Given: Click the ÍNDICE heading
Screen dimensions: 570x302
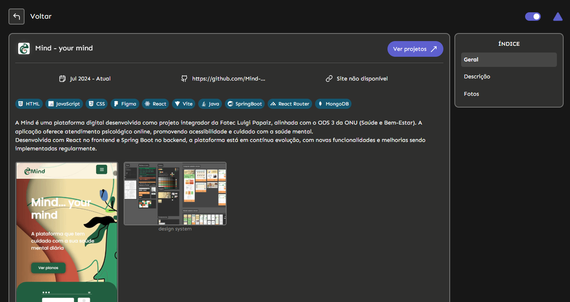Looking at the screenshot, I should (509, 44).
